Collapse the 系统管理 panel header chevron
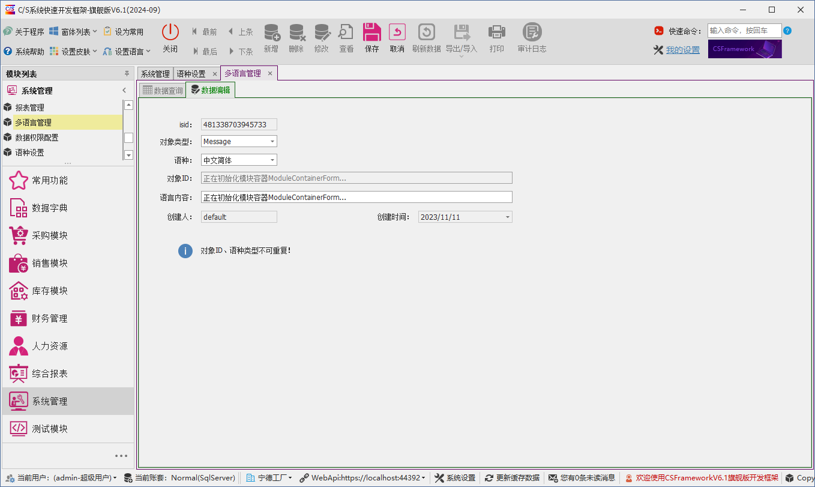 click(x=124, y=91)
